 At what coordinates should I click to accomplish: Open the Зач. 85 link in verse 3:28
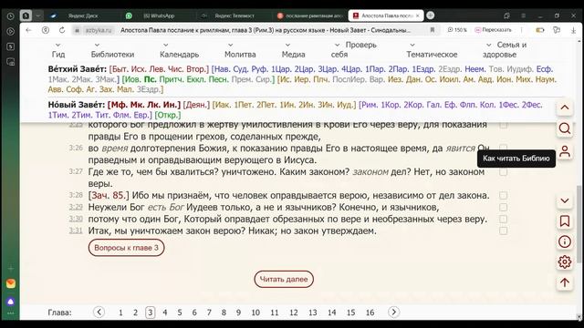pos(109,195)
